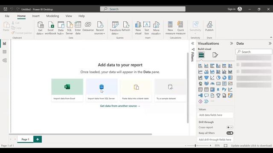The width and height of the screenshot is (273, 153).
Task: Switch to the Insert tab
Action: point(36,16)
